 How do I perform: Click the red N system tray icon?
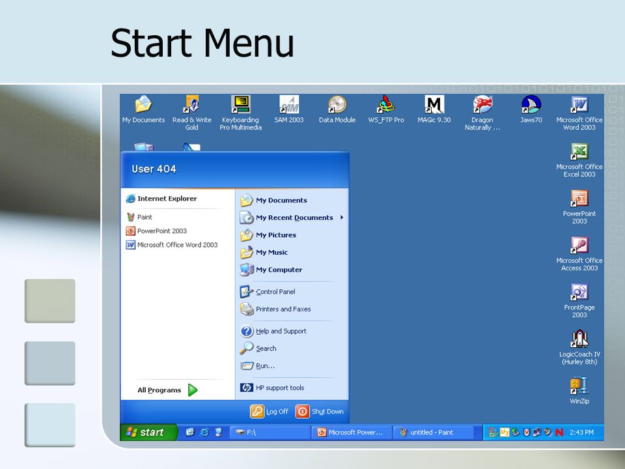pyautogui.click(x=559, y=433)
